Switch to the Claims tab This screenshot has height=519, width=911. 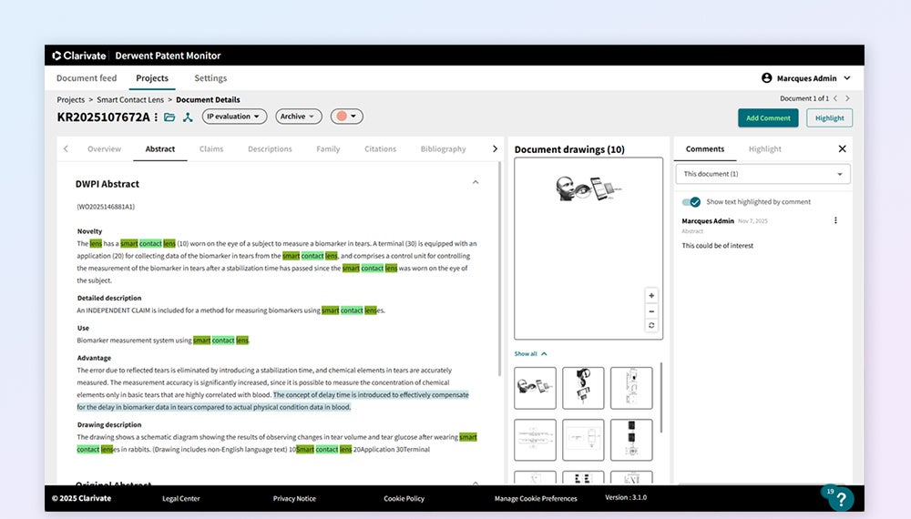coord(211,149)
